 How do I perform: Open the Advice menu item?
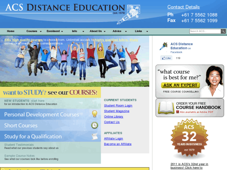pos(117,31)
